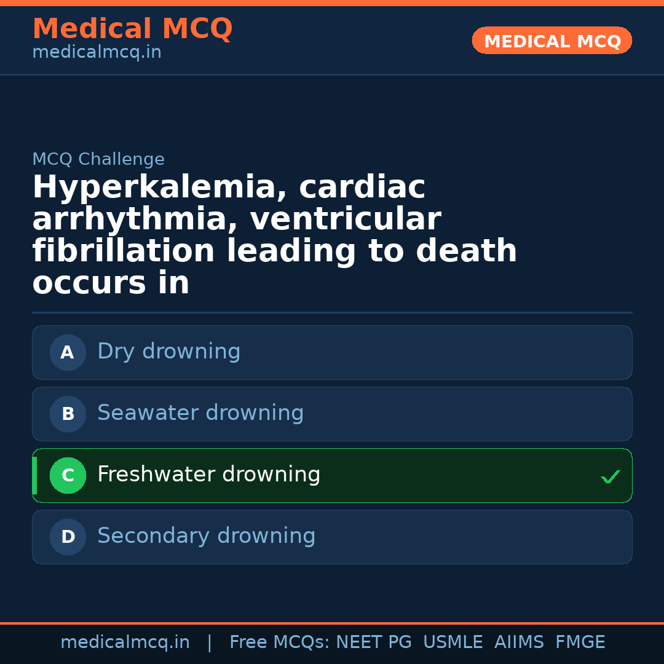Select the Dry drowning answer
Image resolution: width=664 pixels, height=664 pixels.
(x=332, y=352)
